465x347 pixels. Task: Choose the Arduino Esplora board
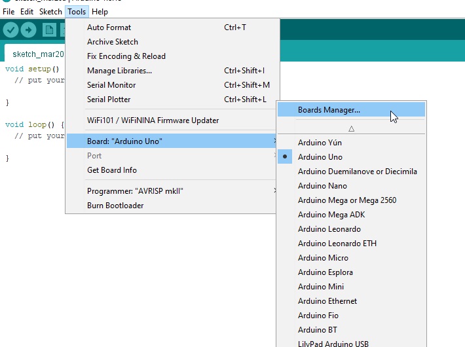pos(352,272)
